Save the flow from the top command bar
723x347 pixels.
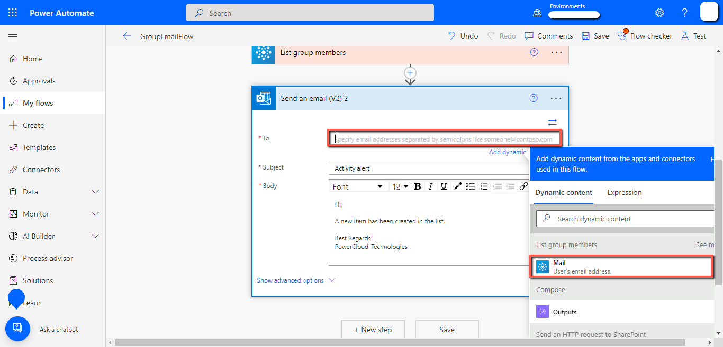(595, 36)
